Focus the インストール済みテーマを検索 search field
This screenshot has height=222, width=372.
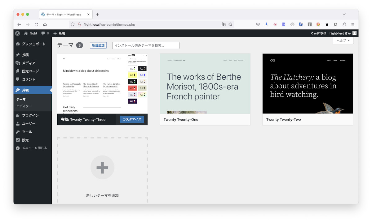146,45
